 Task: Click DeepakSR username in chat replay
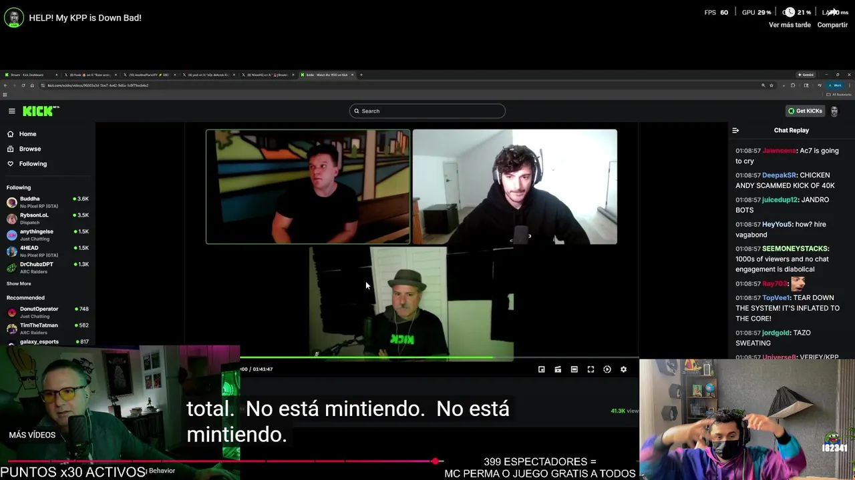[x=779, y=175]
